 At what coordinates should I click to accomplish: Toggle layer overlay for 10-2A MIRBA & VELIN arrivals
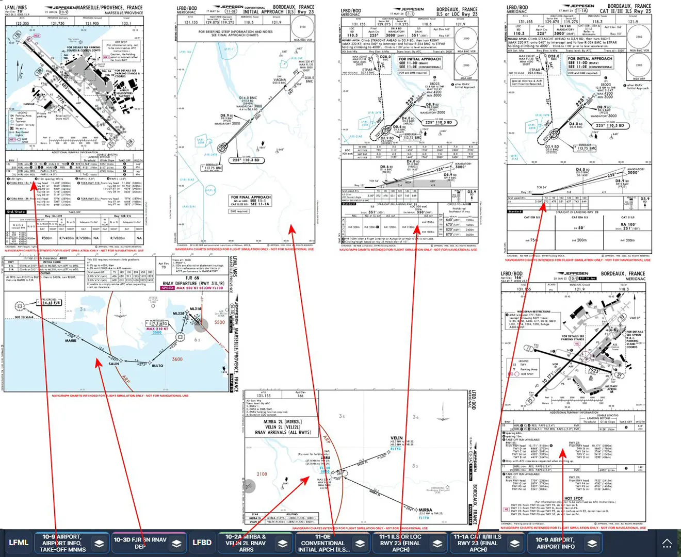pyautogui.click(x=282, y=543)
